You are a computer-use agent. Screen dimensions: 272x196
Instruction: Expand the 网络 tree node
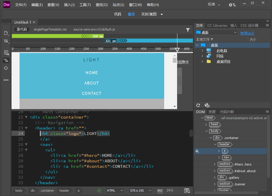(202, 56)
